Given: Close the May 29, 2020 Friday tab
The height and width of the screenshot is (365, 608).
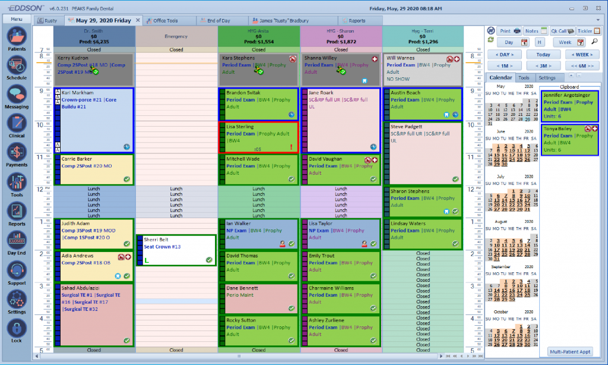Looking at the screenshot, I should 138,20.
